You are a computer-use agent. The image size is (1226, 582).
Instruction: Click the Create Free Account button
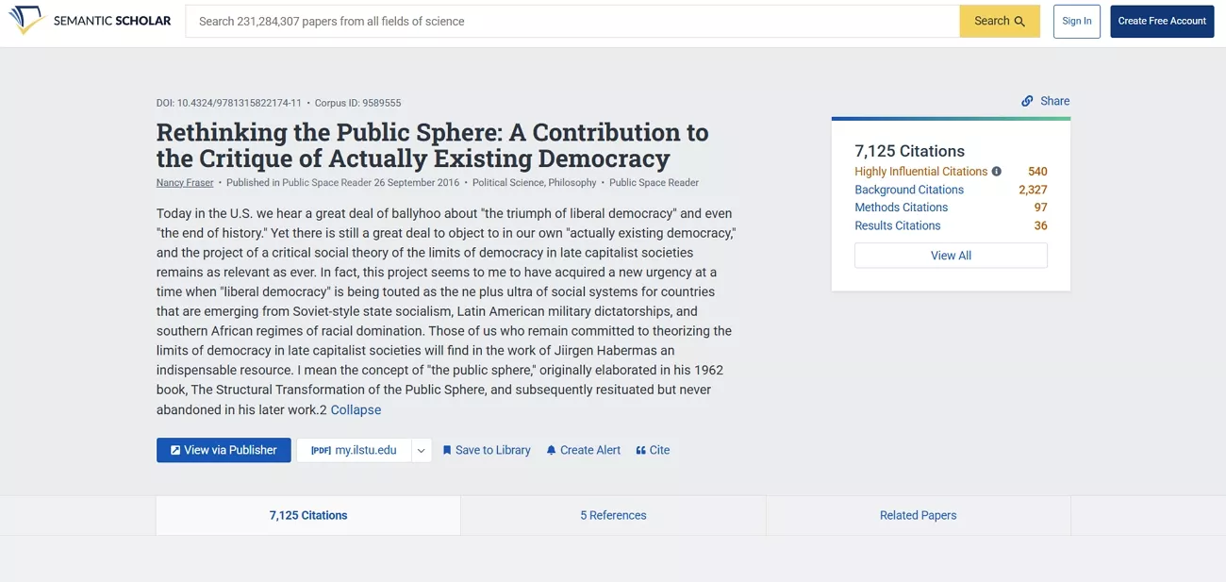point(1162,20)
